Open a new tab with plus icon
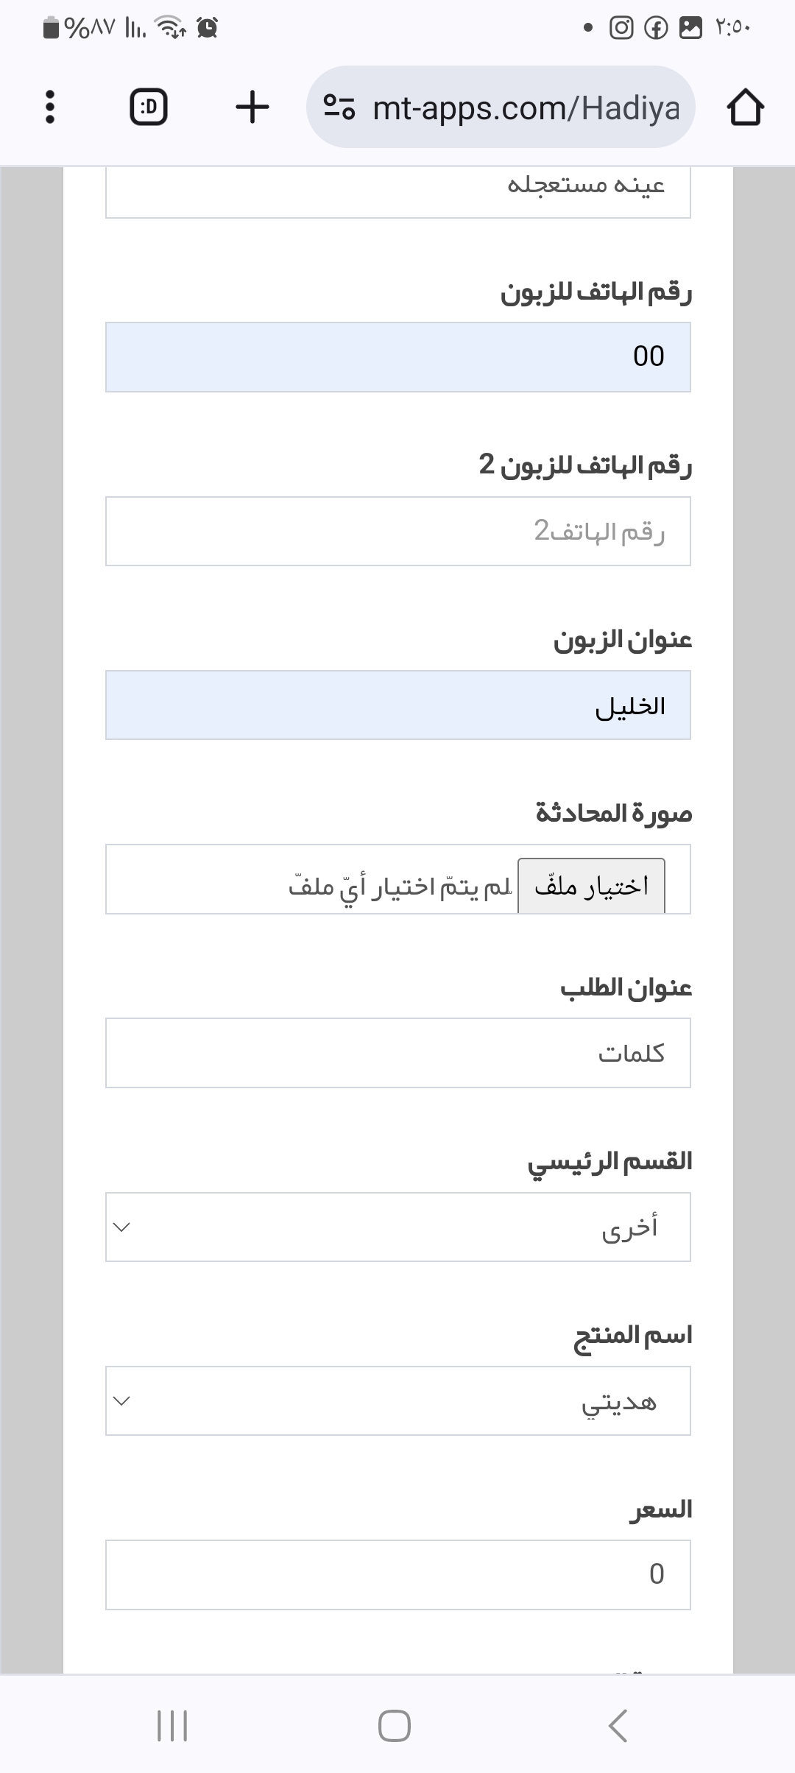 click(252, 107)
